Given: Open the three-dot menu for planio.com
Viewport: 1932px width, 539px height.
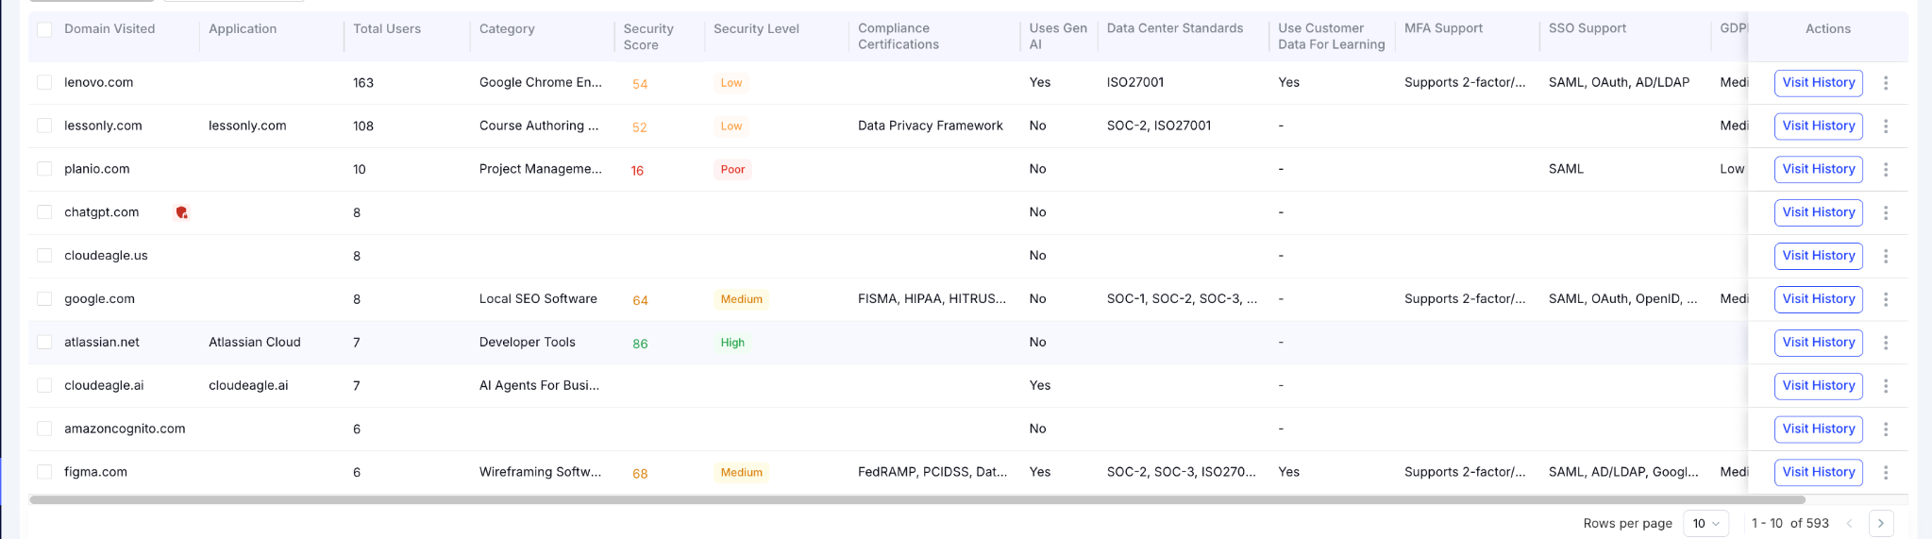Looking at the screenshot, I should [1886, 170].
